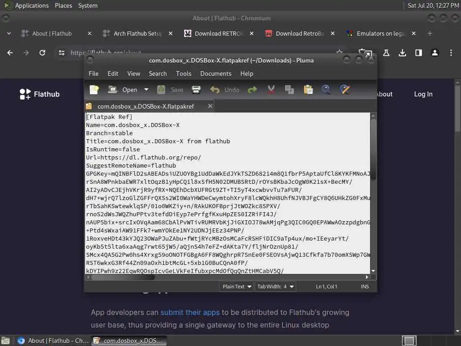Open Chromium Labs flask icon
Screen dimensions: 461x346
(386, 53)
